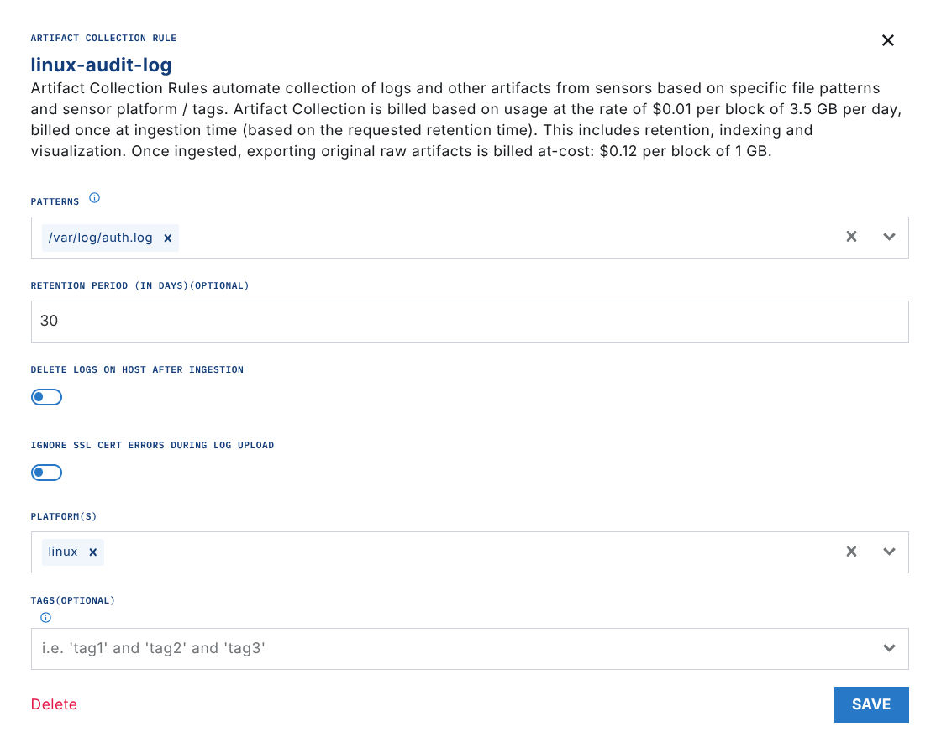Viewport: 936px width, 748px height.
Task: Delete this artifact collection rule
Action: tap(54, 704)
